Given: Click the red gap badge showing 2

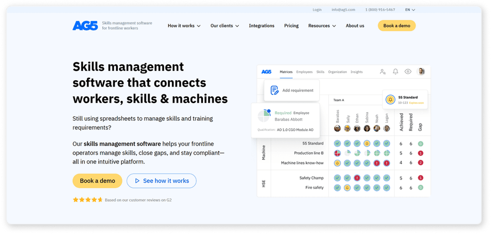Looking at the screenshot, I should 420,163.
